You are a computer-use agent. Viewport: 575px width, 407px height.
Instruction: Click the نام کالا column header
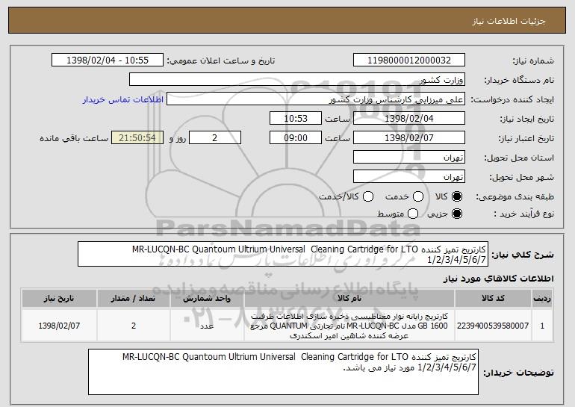click(x=349, y=298)
